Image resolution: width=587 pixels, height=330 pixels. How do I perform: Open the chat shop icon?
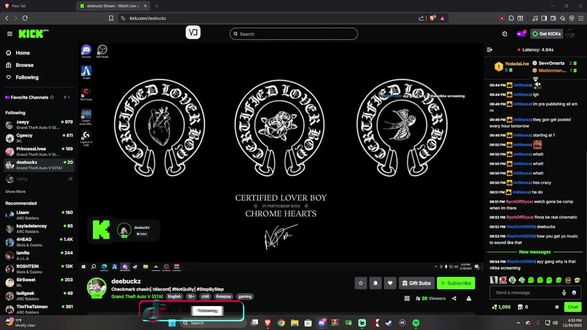pos(520,307)
